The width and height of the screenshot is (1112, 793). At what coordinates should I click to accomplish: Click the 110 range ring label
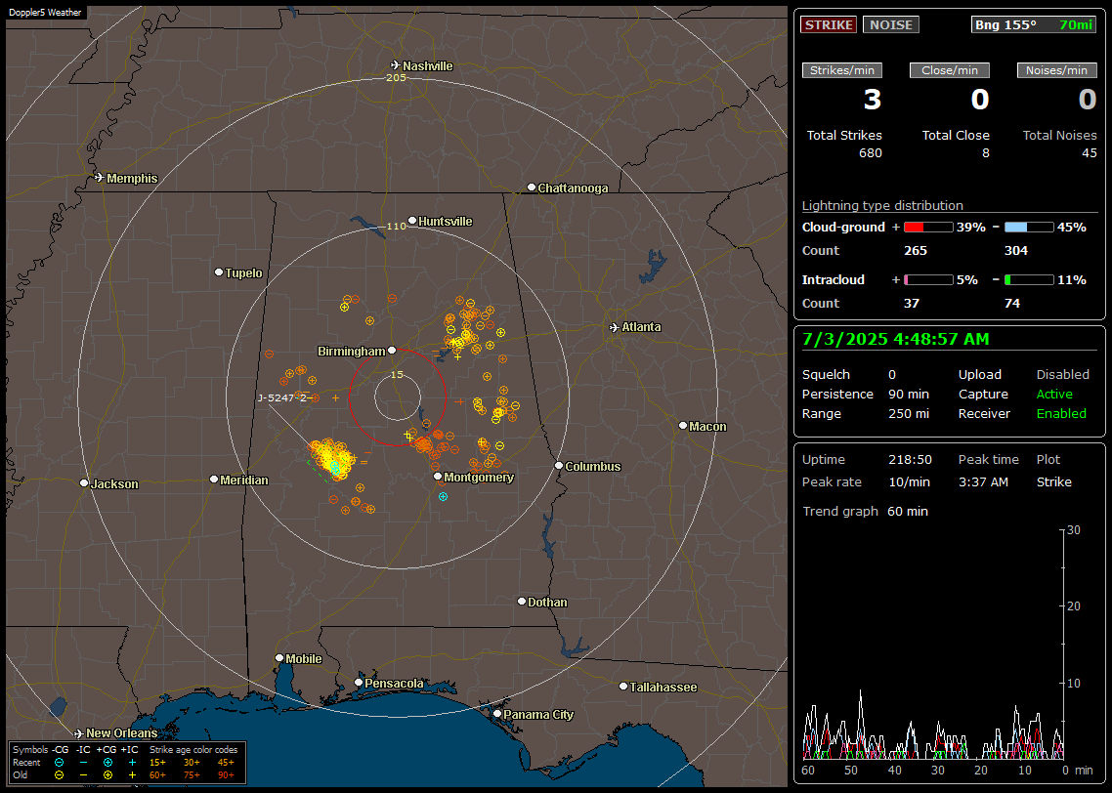[x=396, y=226]
